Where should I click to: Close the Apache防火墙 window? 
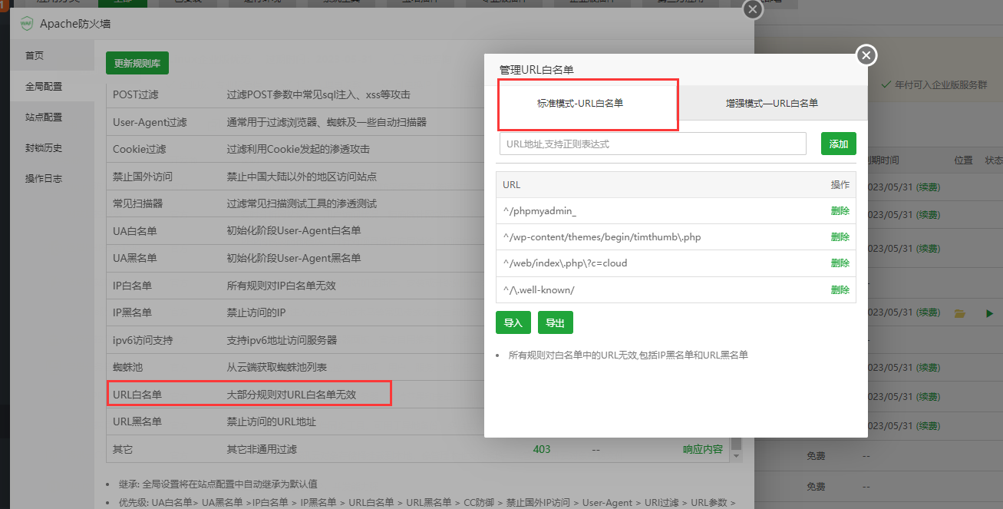click(x=754, y=9)
